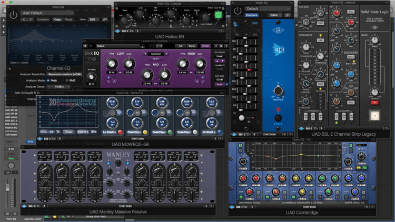Image resolution: width=395 pixels, height=222 pixels.
Task: Click the red band button beside Lo Shelf
Action: [x=120, y=132]
